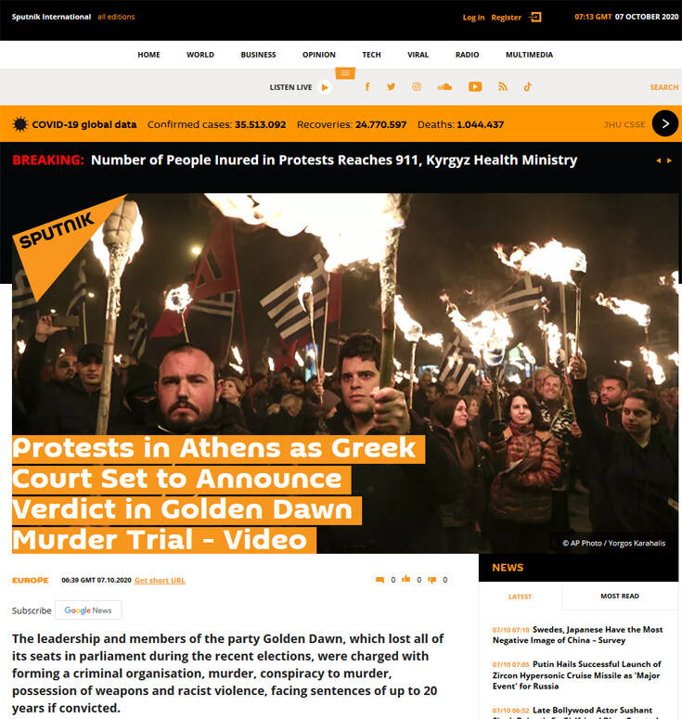Open the Opinion menu item
This screenshot has height=719, width=682.
click(x=319, y=55)
